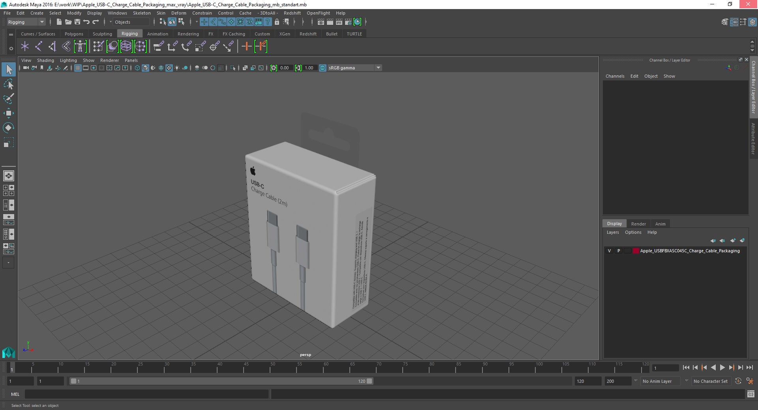Toggle auto keyframe button near timeline
The width and height of the screenshot is (758, 410).
(x=738, y=381)
